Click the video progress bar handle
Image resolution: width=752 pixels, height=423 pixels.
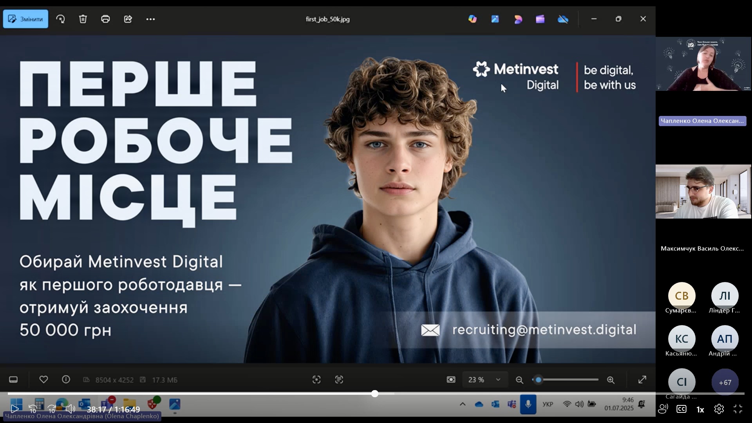point(375,394)
